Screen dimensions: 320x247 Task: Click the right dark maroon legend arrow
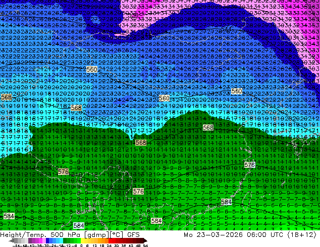coord(145,240)
